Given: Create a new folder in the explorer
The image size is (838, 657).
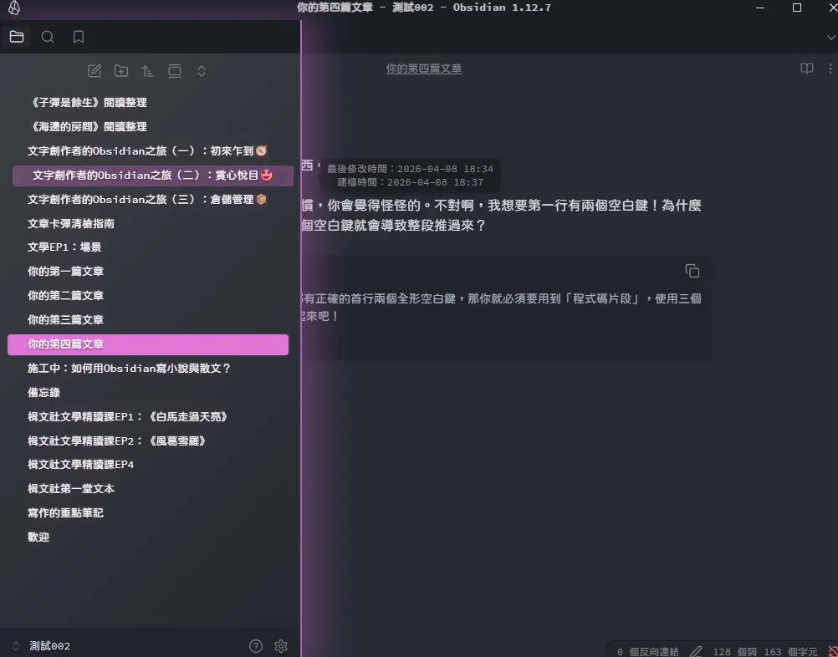Looking at the screenshot, I should (121, 71).
